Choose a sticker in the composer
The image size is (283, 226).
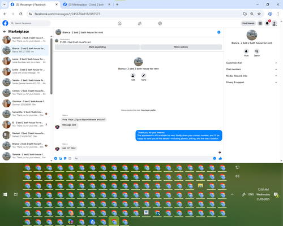(65, 158)
